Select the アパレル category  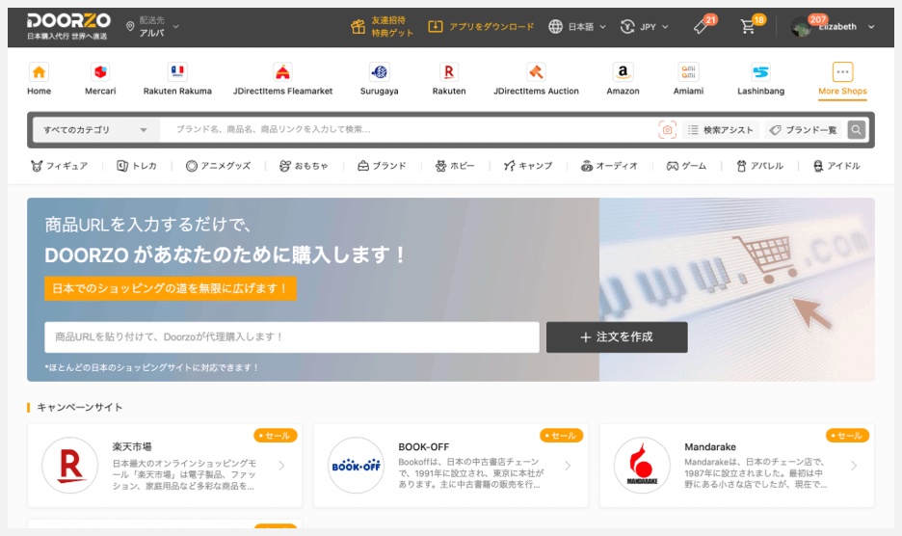760,166
